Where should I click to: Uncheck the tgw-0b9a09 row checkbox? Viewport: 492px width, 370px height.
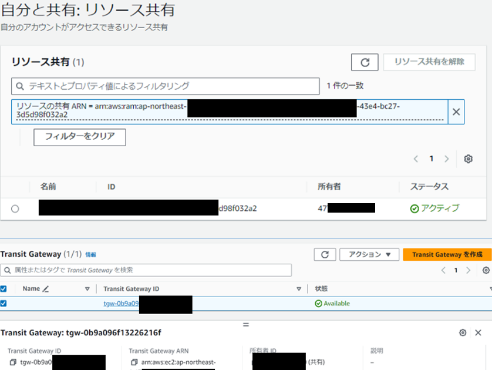pos(4,304)
